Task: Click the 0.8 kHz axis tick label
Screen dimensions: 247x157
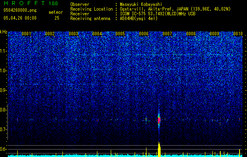Action: (x=3, y=110)
